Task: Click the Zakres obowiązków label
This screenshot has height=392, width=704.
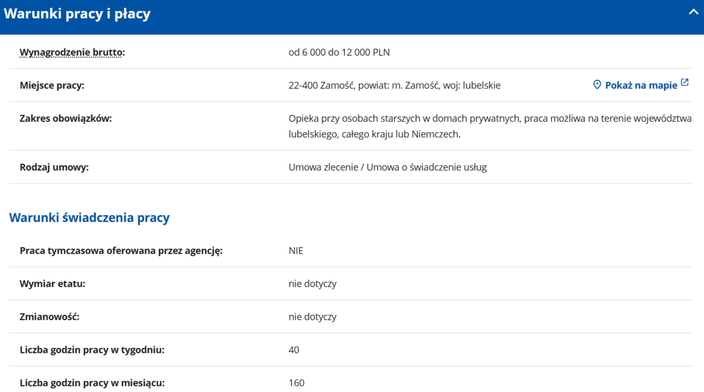Action: pos(65,118)
